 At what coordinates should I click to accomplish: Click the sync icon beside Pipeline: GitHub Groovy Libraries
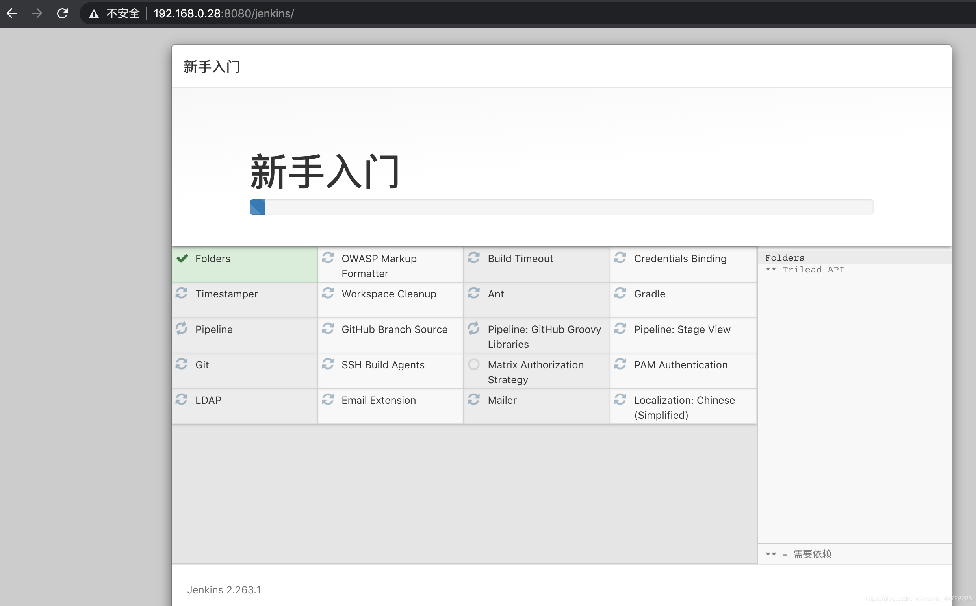pos(474,328)
